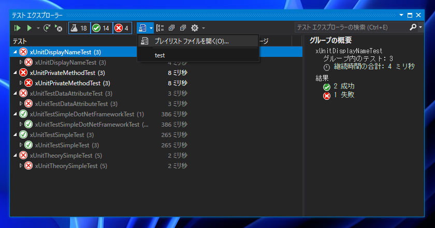This screenshot has width=435, height=228.
Task: Click the '2 成功' result in summary
Action: point(344,86)
